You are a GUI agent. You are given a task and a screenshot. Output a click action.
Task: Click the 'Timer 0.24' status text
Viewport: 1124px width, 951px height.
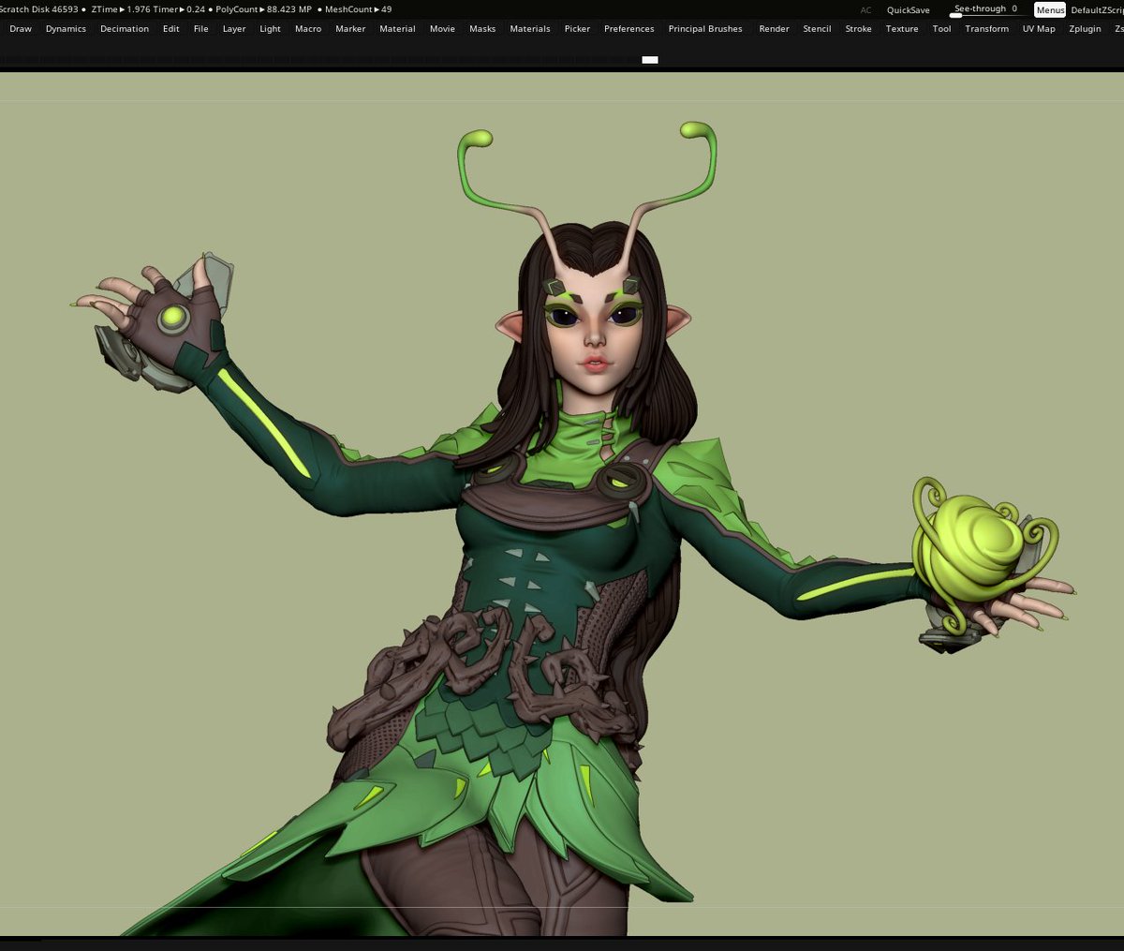[x=179, y=9]
